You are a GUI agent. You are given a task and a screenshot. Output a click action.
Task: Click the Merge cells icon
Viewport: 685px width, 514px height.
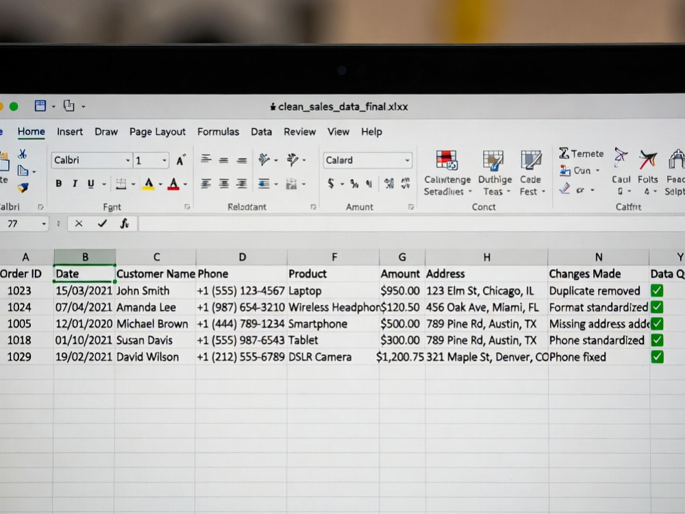pyautogui.click(x=291, y=184)
